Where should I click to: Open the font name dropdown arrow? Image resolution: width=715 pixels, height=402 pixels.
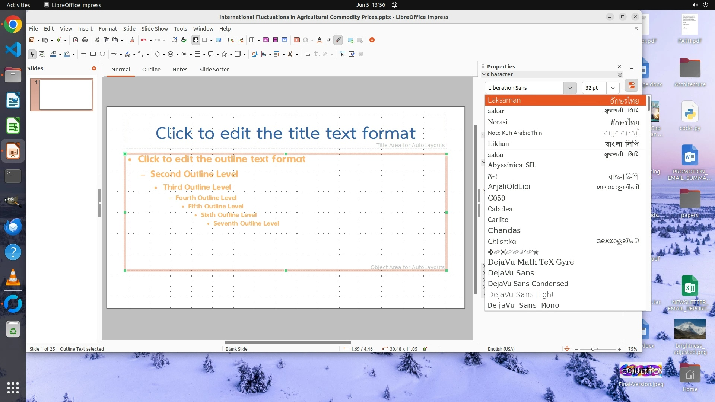[570, 88]
